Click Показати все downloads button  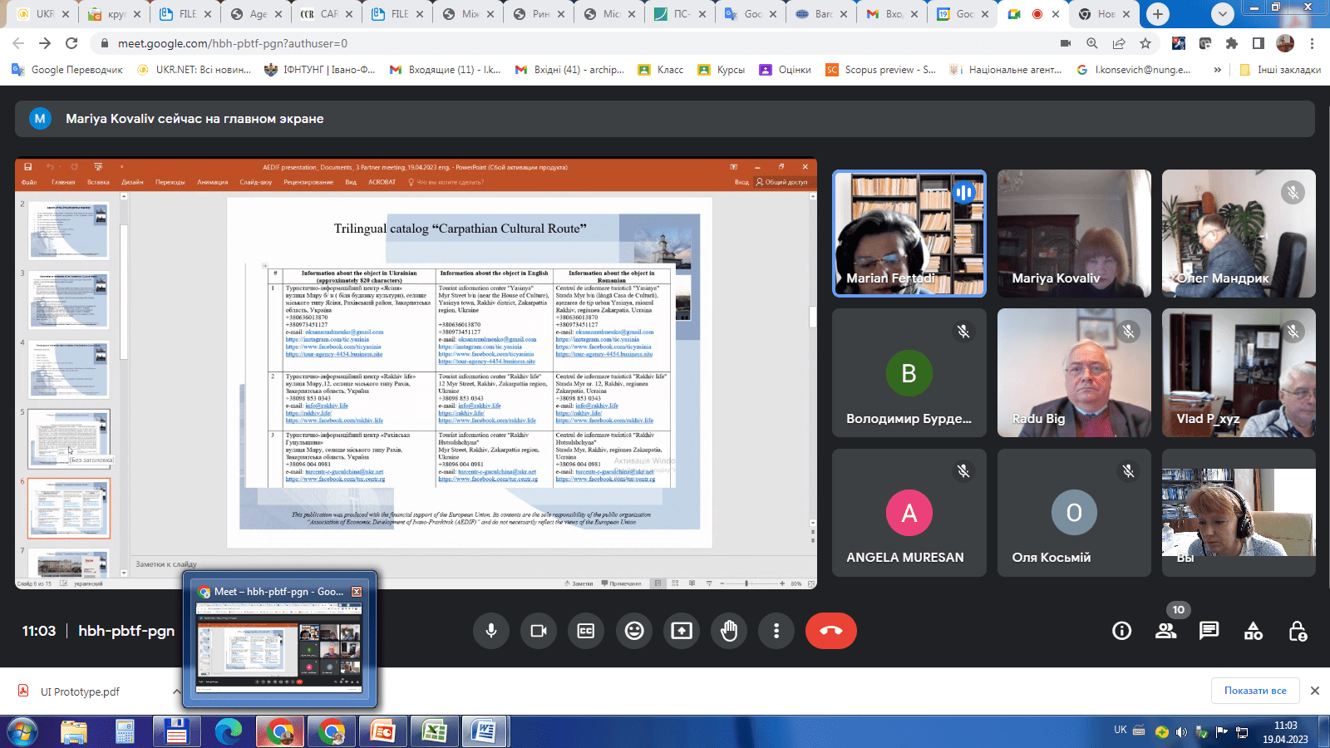click(x=1255, y=691)
